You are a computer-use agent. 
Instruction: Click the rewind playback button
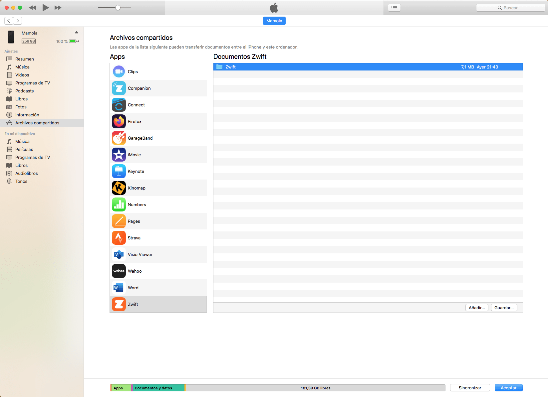pyautogui.click(x=33, y=8)
